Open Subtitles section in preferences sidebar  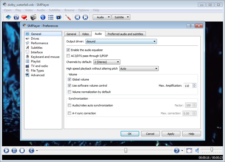coord(43,48)
